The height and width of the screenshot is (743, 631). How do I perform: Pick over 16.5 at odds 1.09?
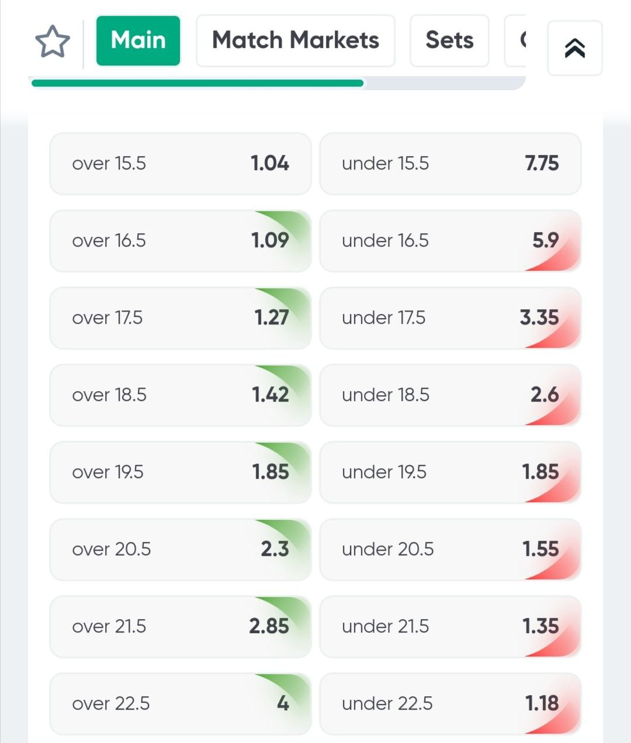point(181,241)
